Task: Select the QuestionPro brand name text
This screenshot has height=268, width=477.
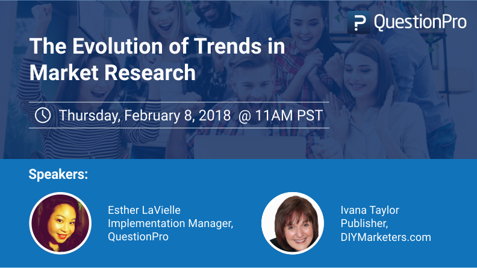Action: pos(420,22)
